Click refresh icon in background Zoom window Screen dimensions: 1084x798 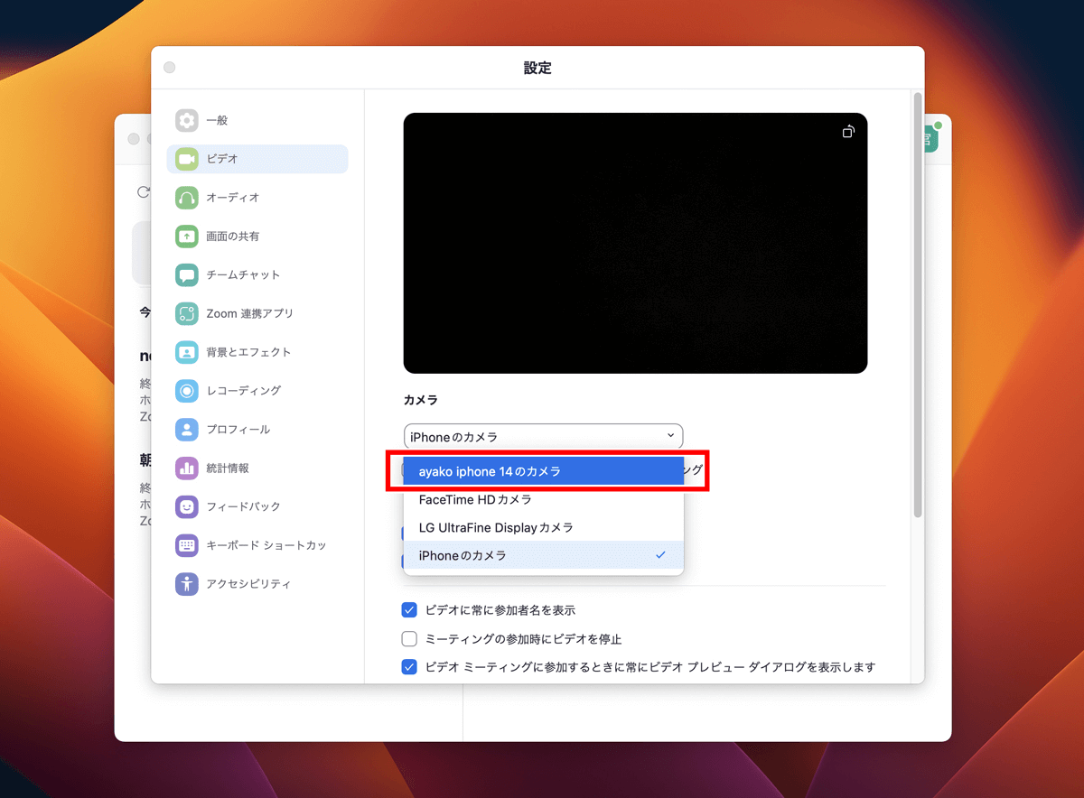(x=143, y=192)
